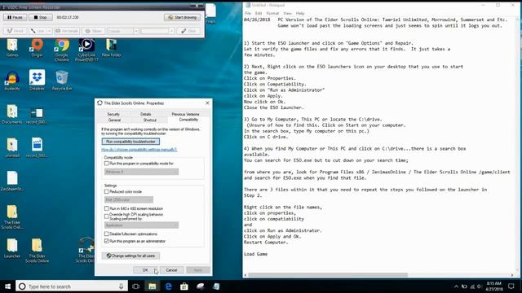
Task: Open the Dropbox desktop shortcut
Action: pos(37,81)
